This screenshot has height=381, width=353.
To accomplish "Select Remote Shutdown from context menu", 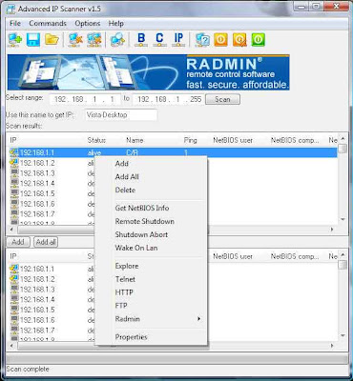I will 151,221.
